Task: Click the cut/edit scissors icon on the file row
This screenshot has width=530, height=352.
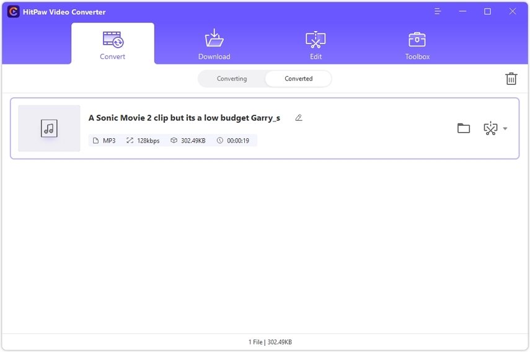Action: [x=490, y=128]
